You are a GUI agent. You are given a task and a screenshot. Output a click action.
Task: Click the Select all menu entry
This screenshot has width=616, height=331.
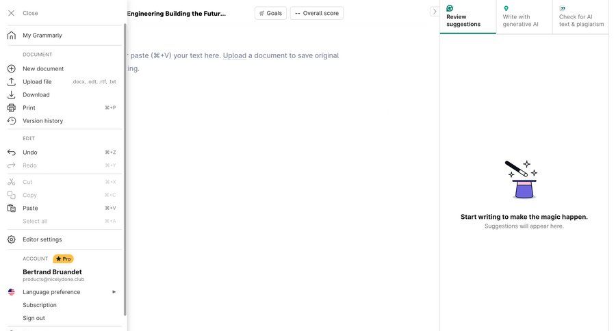(x=35, y=222)
